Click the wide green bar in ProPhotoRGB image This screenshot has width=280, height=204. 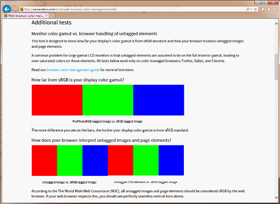point(108,100)
